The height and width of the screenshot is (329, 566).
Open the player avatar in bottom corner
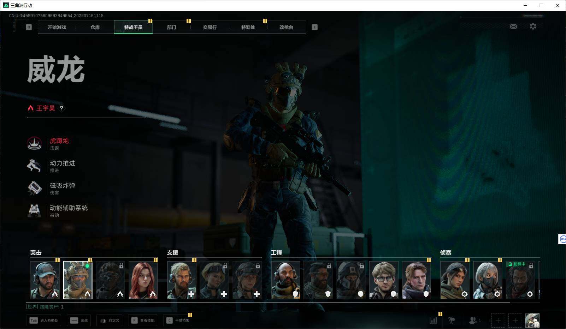532,321
